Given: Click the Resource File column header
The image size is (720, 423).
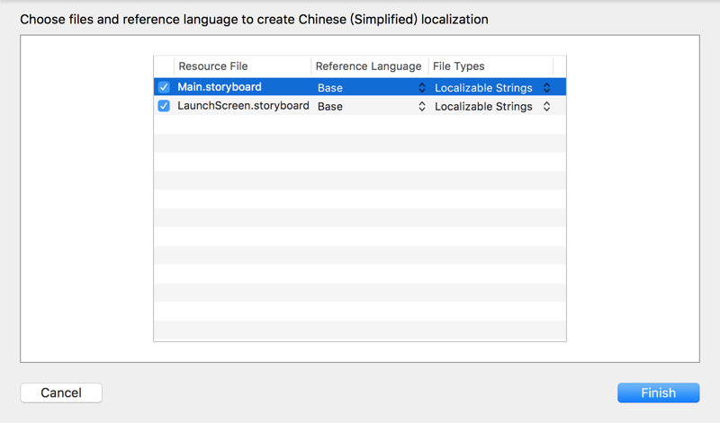Looking at the screenshot, I should [x=213, y=66].
